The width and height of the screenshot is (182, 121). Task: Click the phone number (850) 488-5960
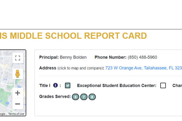[142, 57]
